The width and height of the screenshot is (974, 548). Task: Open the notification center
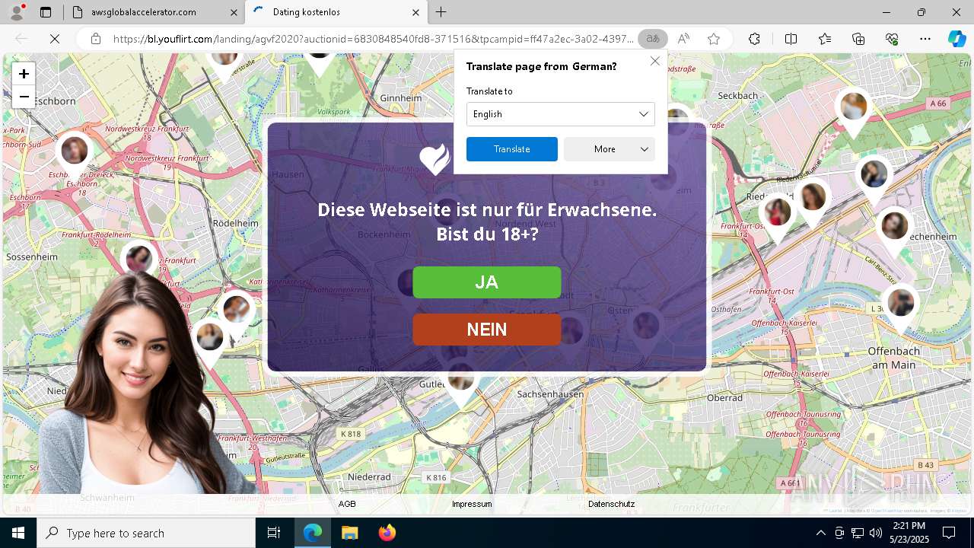(949, 533)
